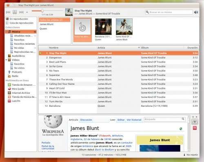The height and width of the screenshot is (162, 204).
Task: Open Tienda de Amazon source
Action: tap(22, 85)
